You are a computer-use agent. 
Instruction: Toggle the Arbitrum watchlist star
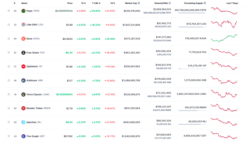(9, 80)
